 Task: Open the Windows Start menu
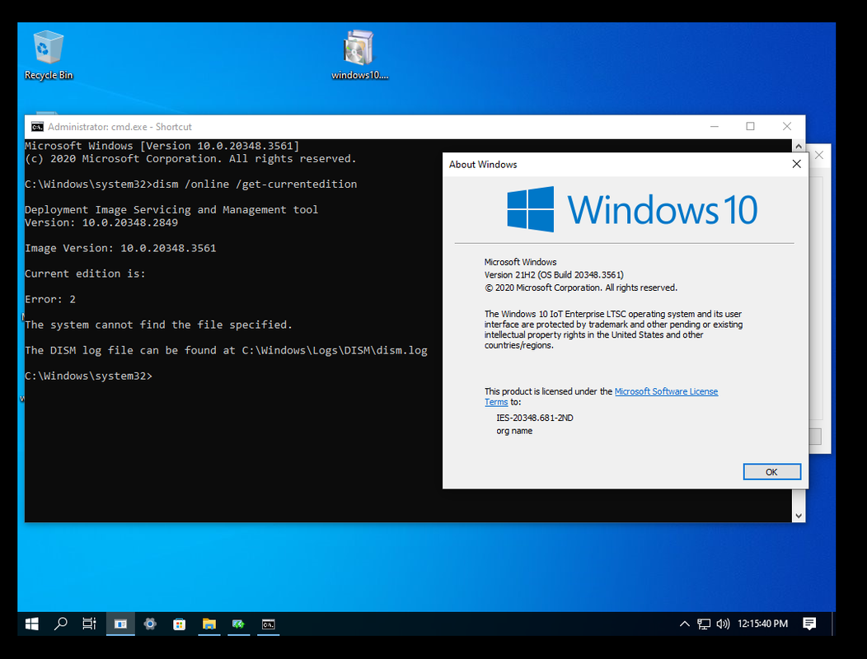click(32, 624)
